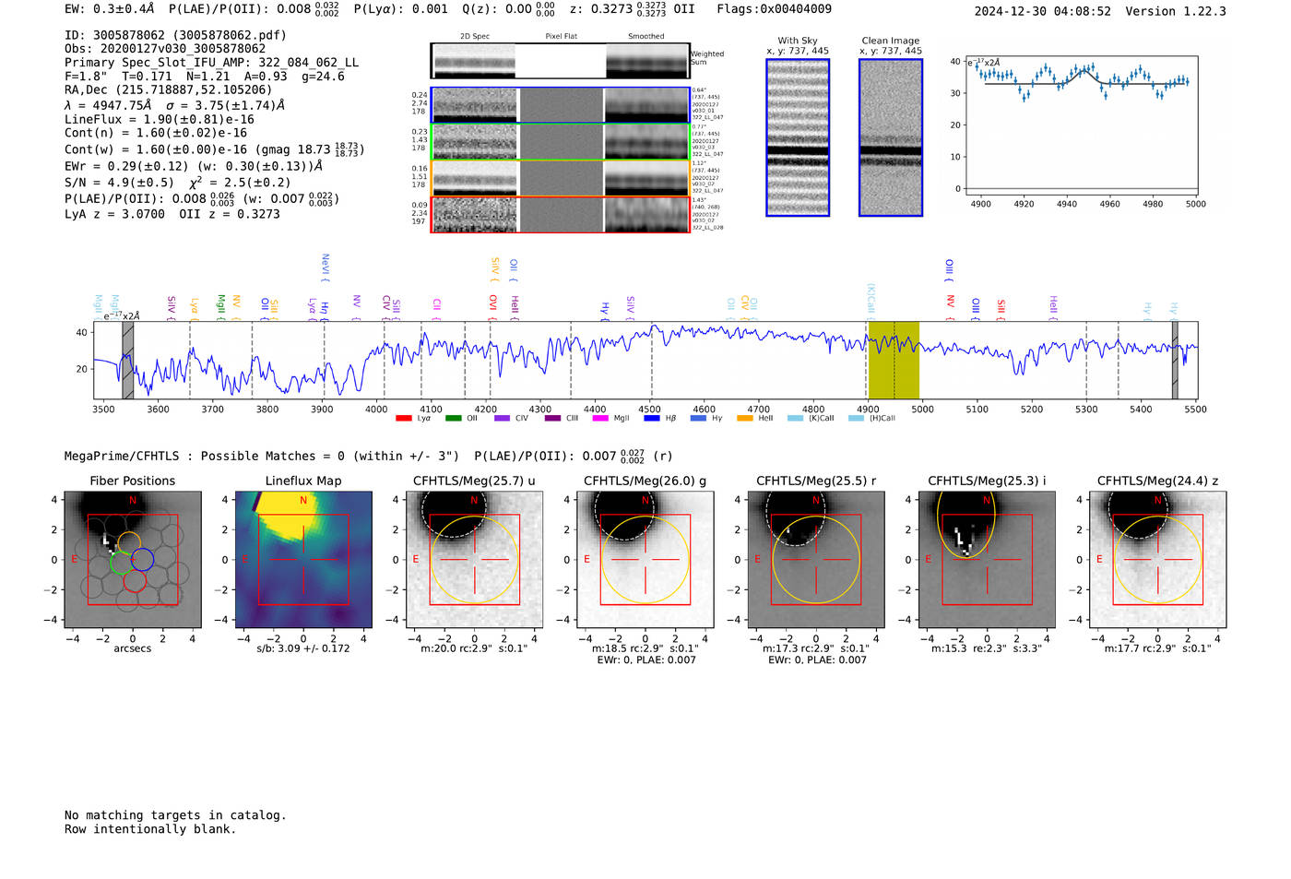View the CFHTLS/Meg(25.3) i band stamp

987,559
